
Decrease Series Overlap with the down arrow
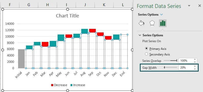coord(195,62)
